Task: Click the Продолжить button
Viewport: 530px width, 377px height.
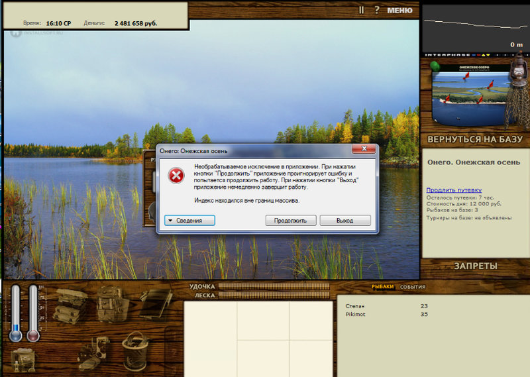Action: click(291, 221)
